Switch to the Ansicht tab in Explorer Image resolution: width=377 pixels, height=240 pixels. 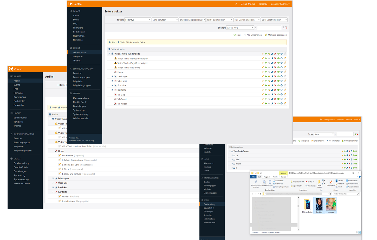click(x=275, y=177)
